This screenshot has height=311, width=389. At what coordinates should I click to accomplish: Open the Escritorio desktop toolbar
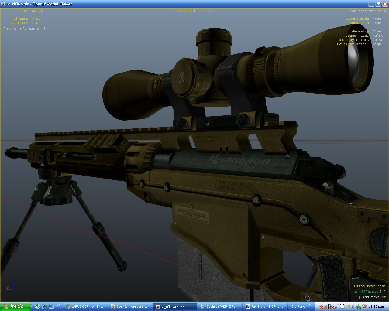coord(298,306)
